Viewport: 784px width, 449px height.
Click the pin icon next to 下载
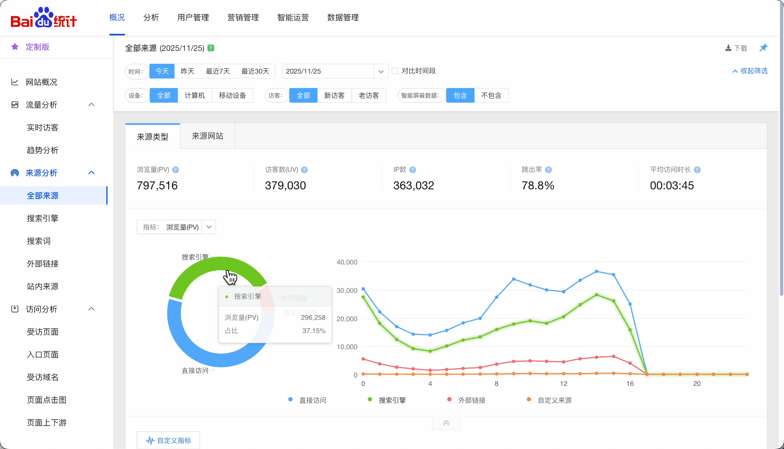pyautogui.click(x=763, y=48)
